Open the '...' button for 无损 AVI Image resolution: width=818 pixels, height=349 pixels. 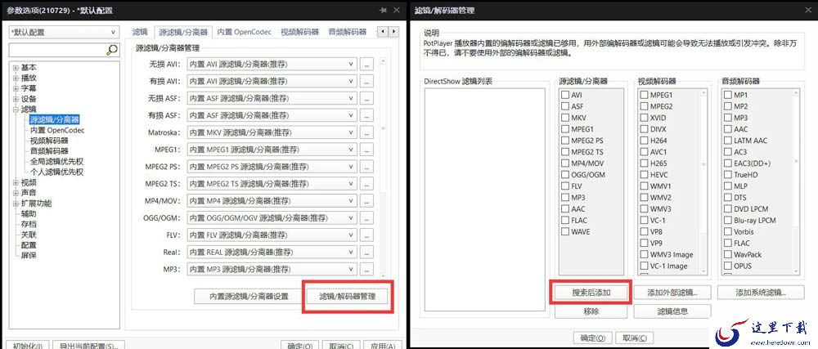(367, 65)
